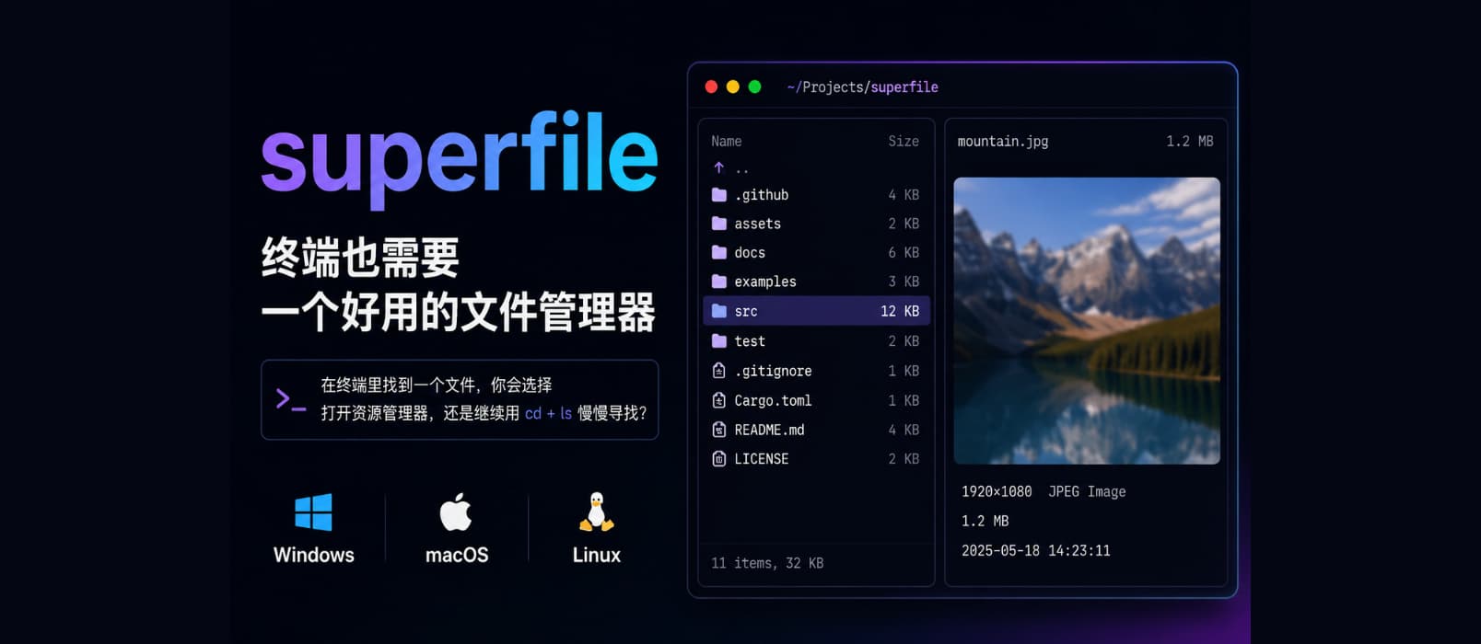
Task: Click the Linux penguin icon
Action: click(x=597, y=512)
